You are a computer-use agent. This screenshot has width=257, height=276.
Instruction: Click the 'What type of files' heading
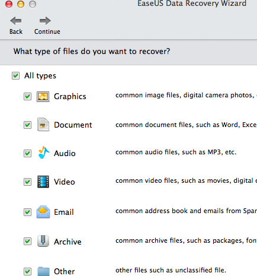tap(92, 52)
